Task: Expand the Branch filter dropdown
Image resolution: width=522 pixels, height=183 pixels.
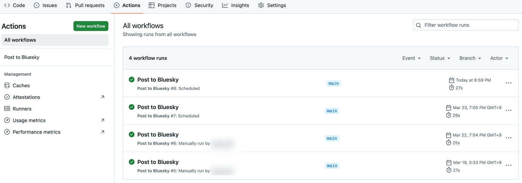Action: [470, 58]
